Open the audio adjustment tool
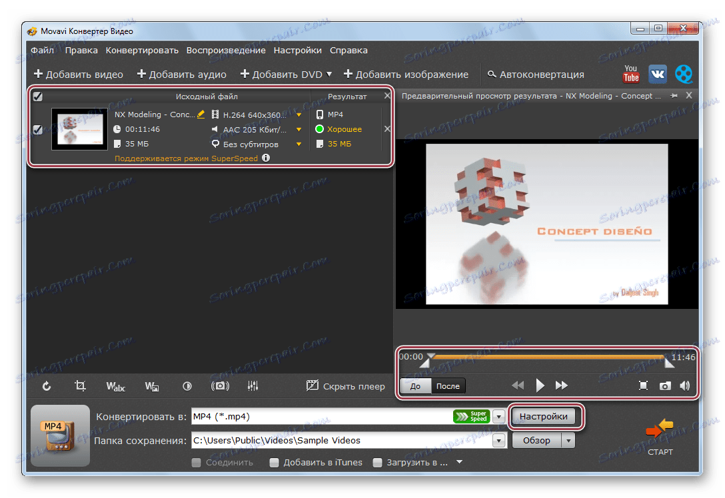Image resolution: width=725 pixels, height=498 pixels. point(254,385)
